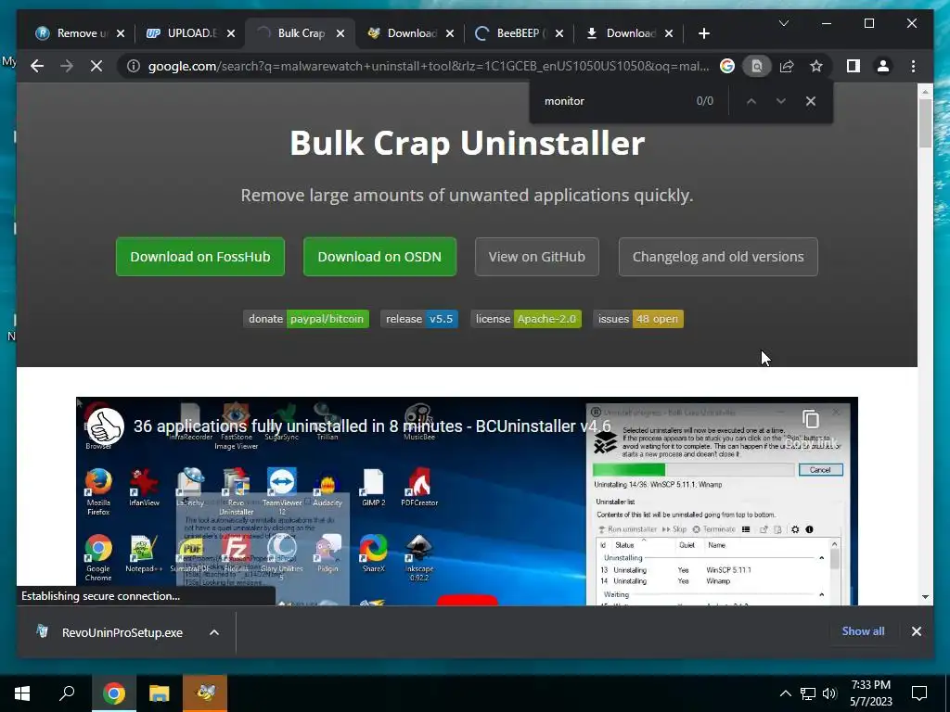Go back to the previous page

[37, 66]
